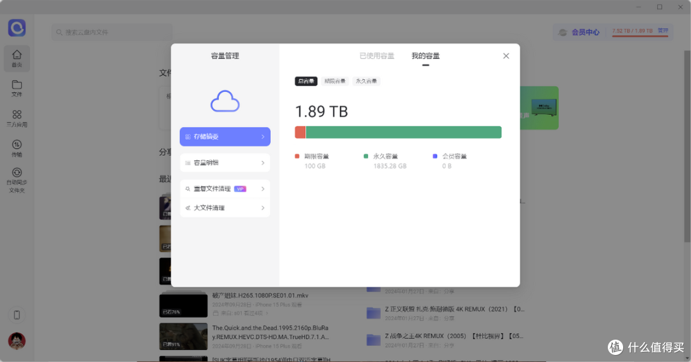Screen dimensions: 691x362
Task: Click 1835.28 GB value text
Action: coord(390,166)
